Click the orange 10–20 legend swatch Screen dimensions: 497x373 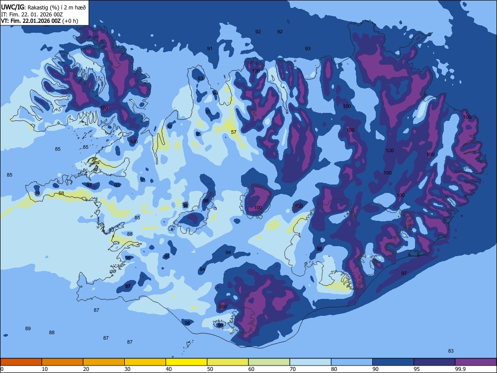click(63, 362)
